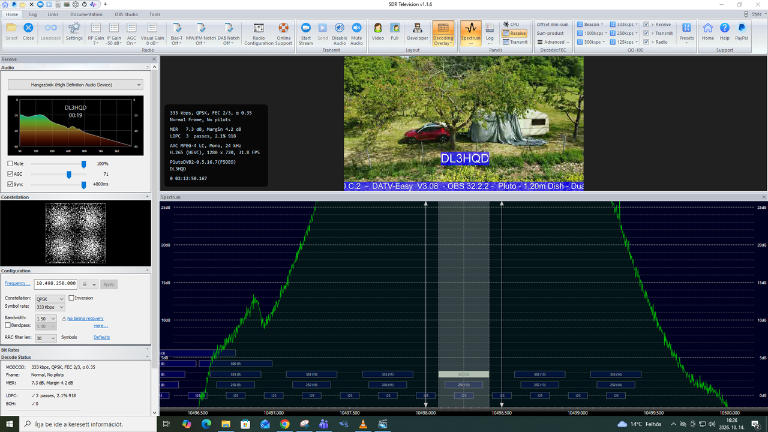Image resolution: width=768 pixels, height=432 pixels.
Task: Open the RRC filter len dropdown
Action: point(46,338)
